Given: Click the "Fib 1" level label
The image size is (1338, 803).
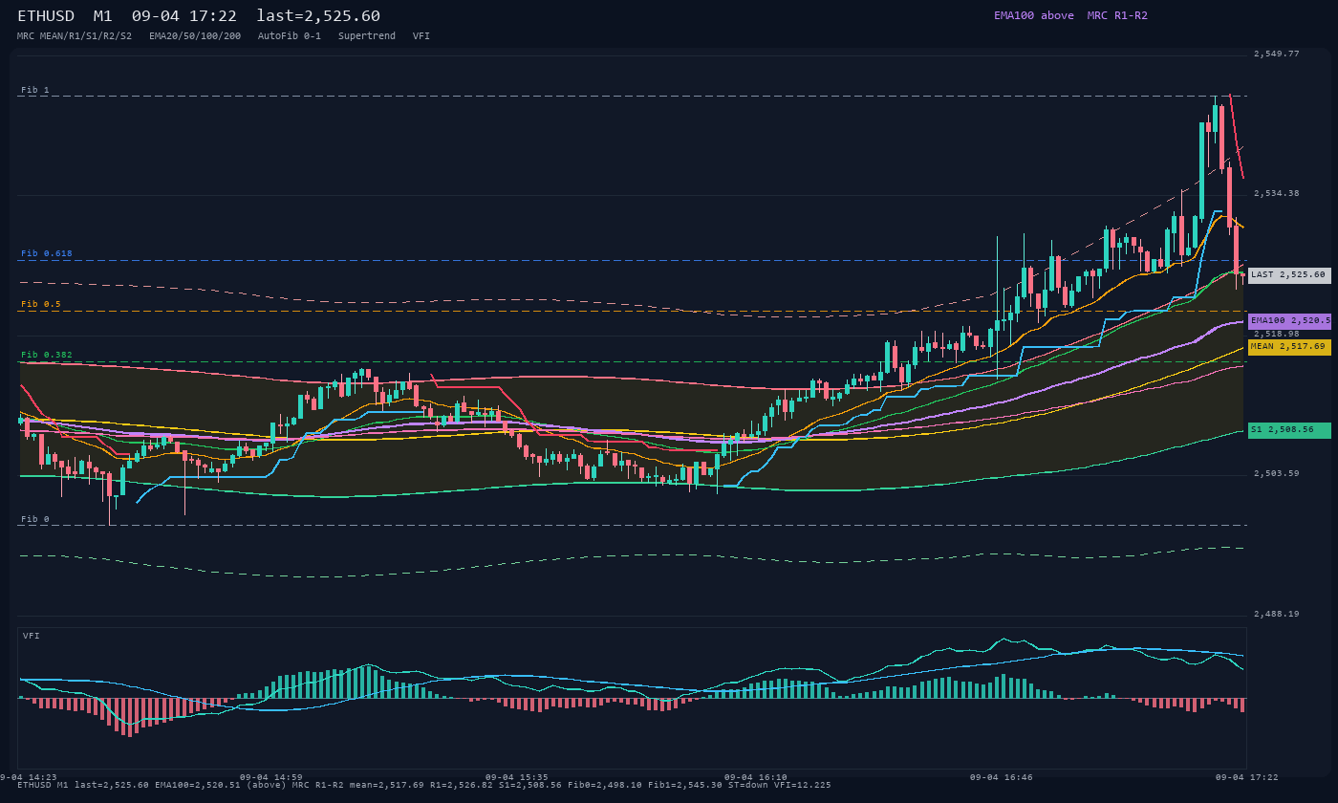Looking at the screenshot, I should [x=35, y=90].
